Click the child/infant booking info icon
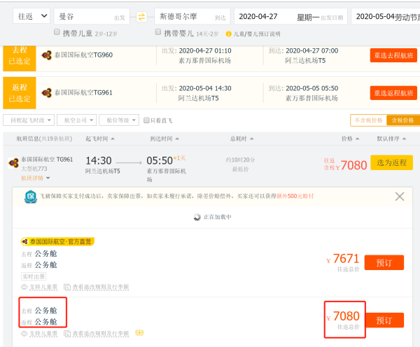 coord(228,34)
